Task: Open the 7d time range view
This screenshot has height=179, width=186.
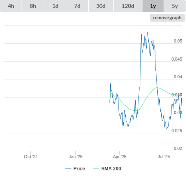Action: click(x=77, y=6)
